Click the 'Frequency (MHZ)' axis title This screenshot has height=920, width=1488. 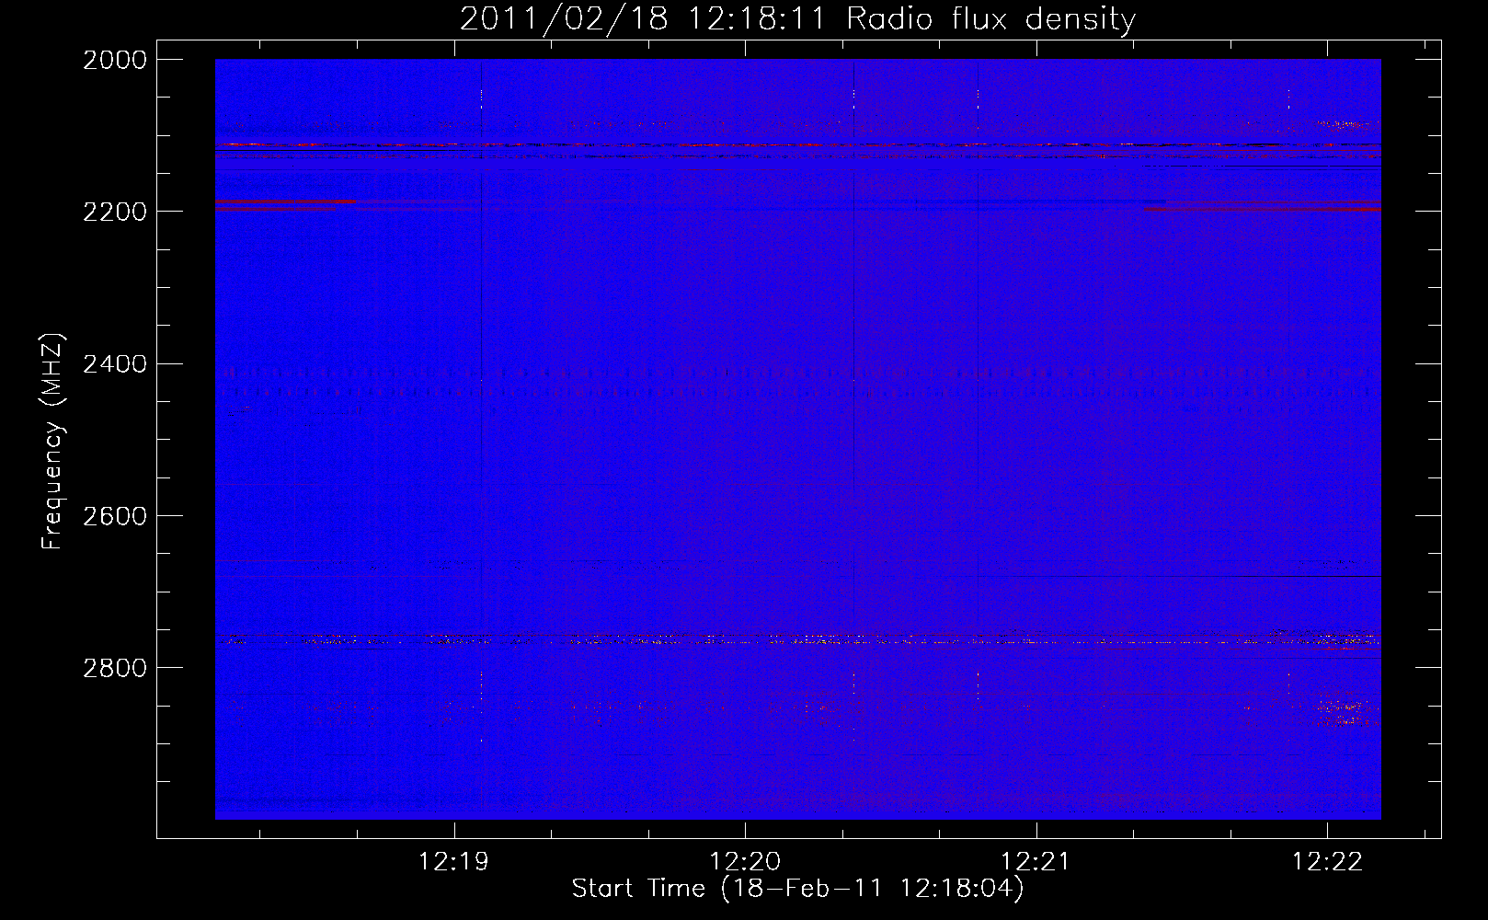[x=53, y=442]
